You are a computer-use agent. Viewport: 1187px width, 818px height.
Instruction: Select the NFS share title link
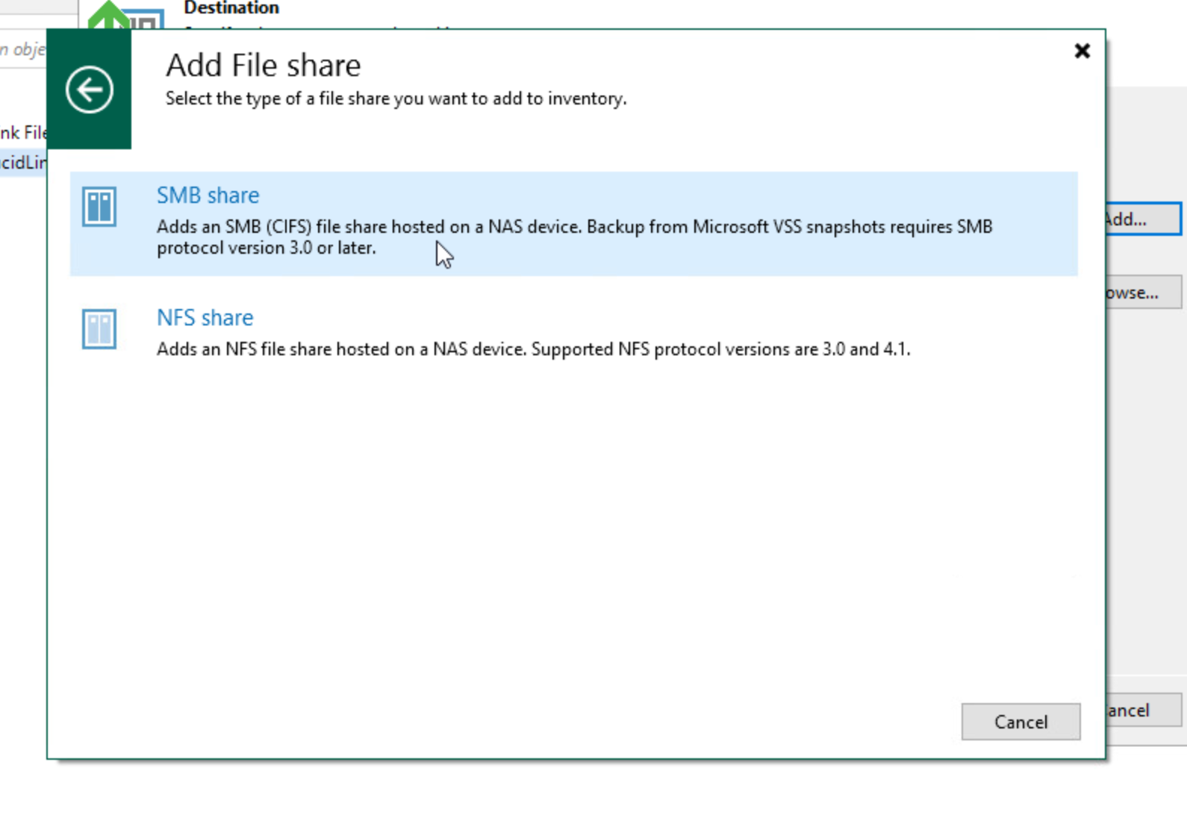(x=205, y=317)
